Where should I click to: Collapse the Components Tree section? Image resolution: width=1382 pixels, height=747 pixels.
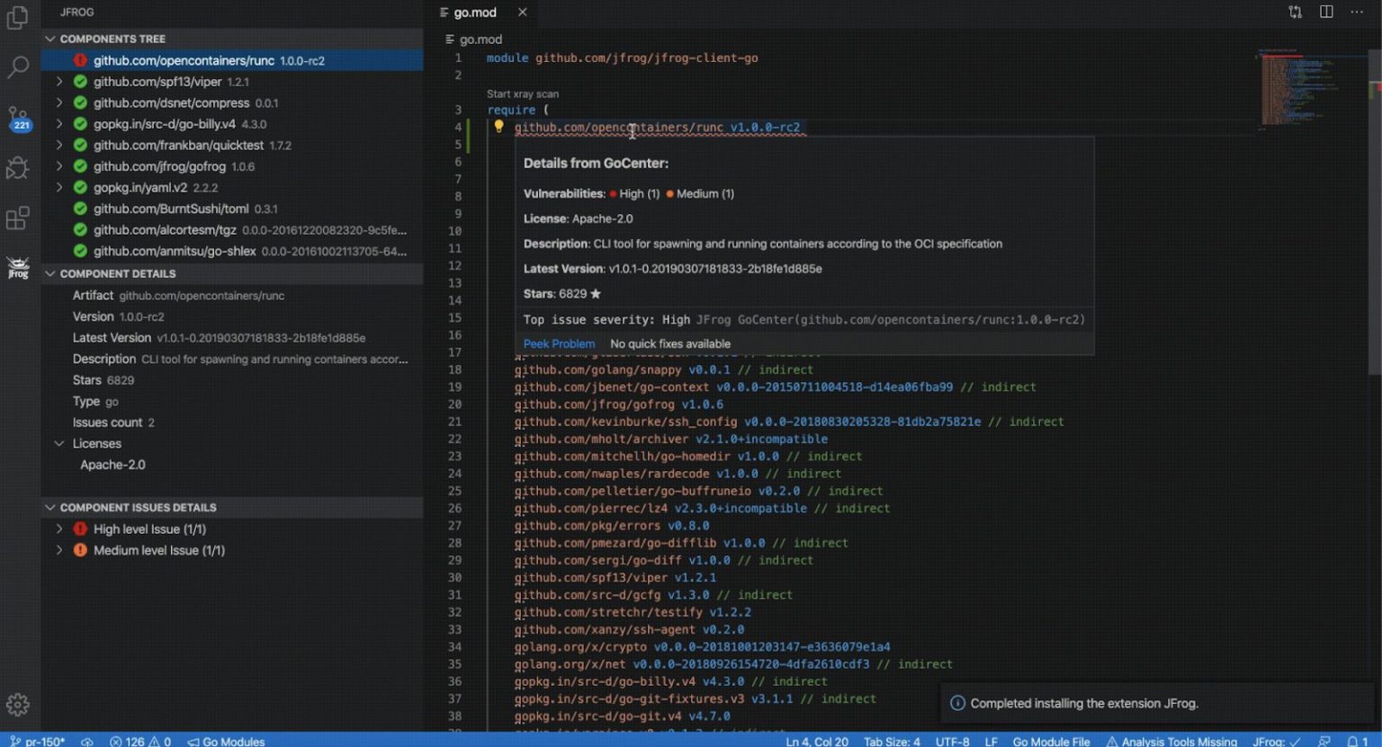tap(50, 39)
